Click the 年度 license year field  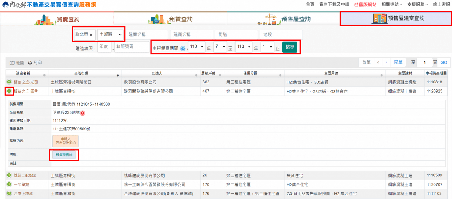tap(105, 47)
